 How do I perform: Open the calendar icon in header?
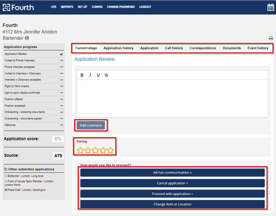pyautogui.click(x=271, y=7)
